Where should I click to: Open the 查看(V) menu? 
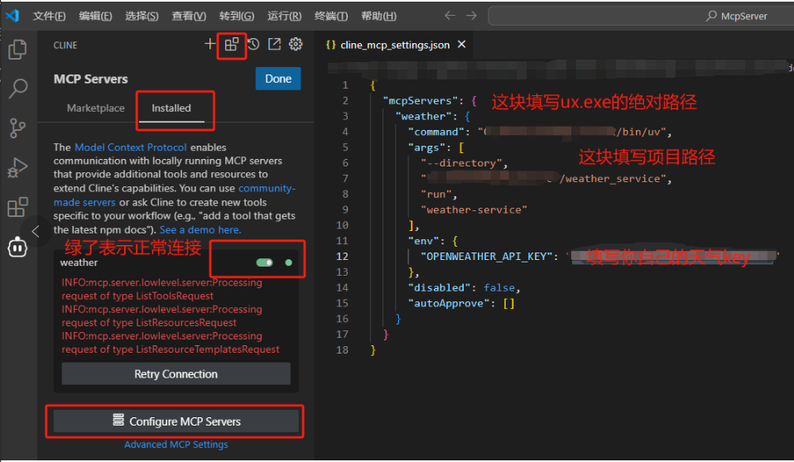point(189,17)
